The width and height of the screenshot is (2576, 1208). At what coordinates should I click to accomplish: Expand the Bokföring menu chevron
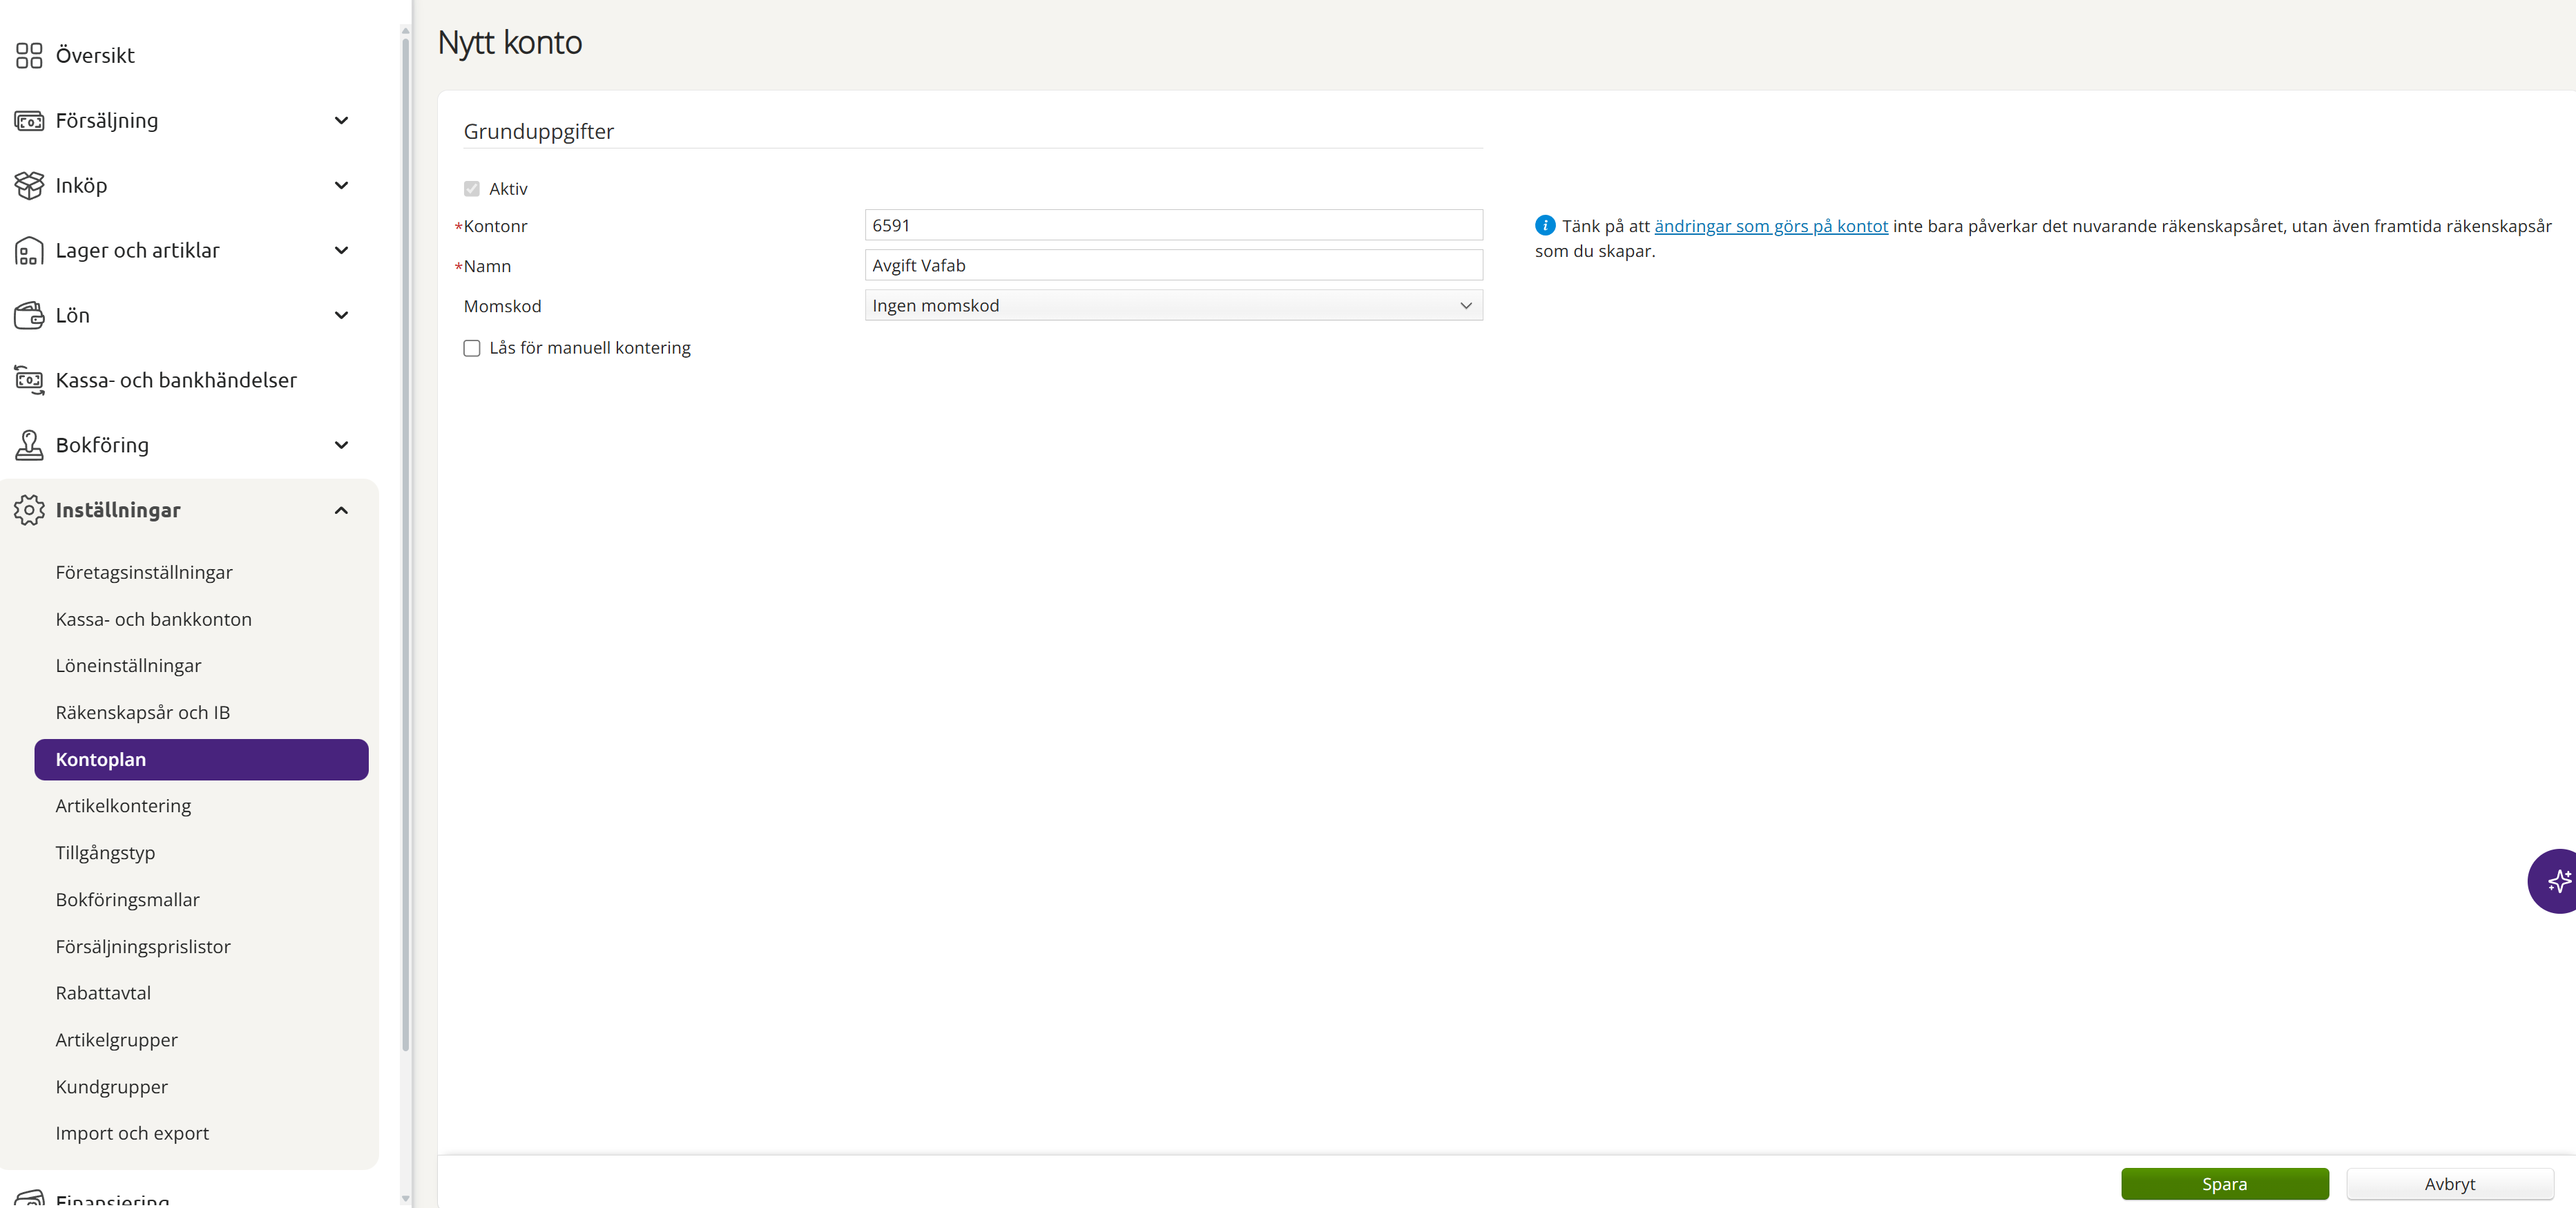click(x=341, y=445)
